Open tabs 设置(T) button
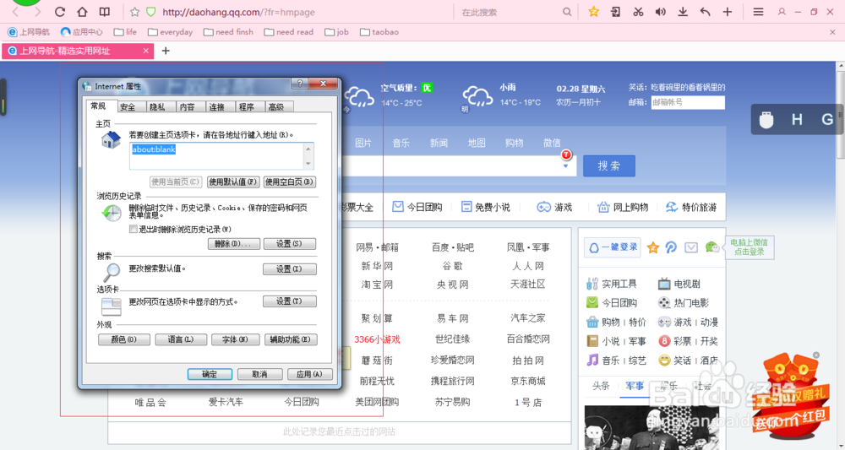This screenshot has height=450, width=845. click(289, 301)
